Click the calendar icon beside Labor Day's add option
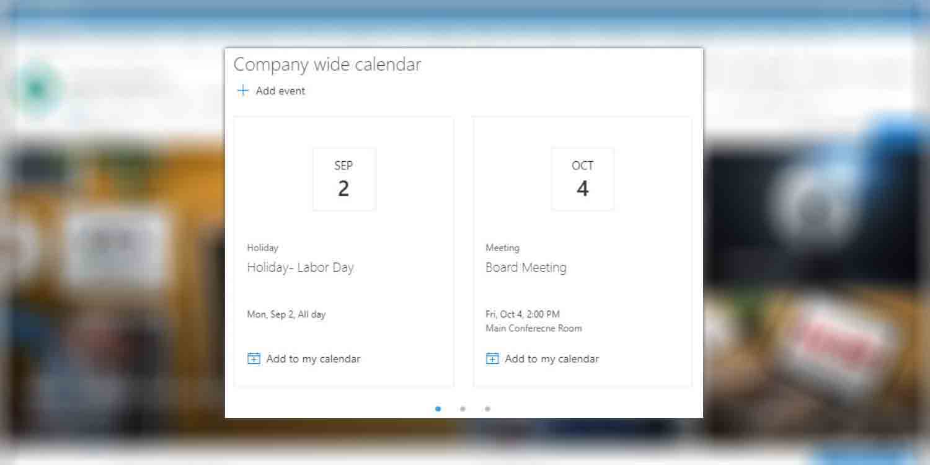Viewport: 930px width, 465px height. [x=253, y=358]
